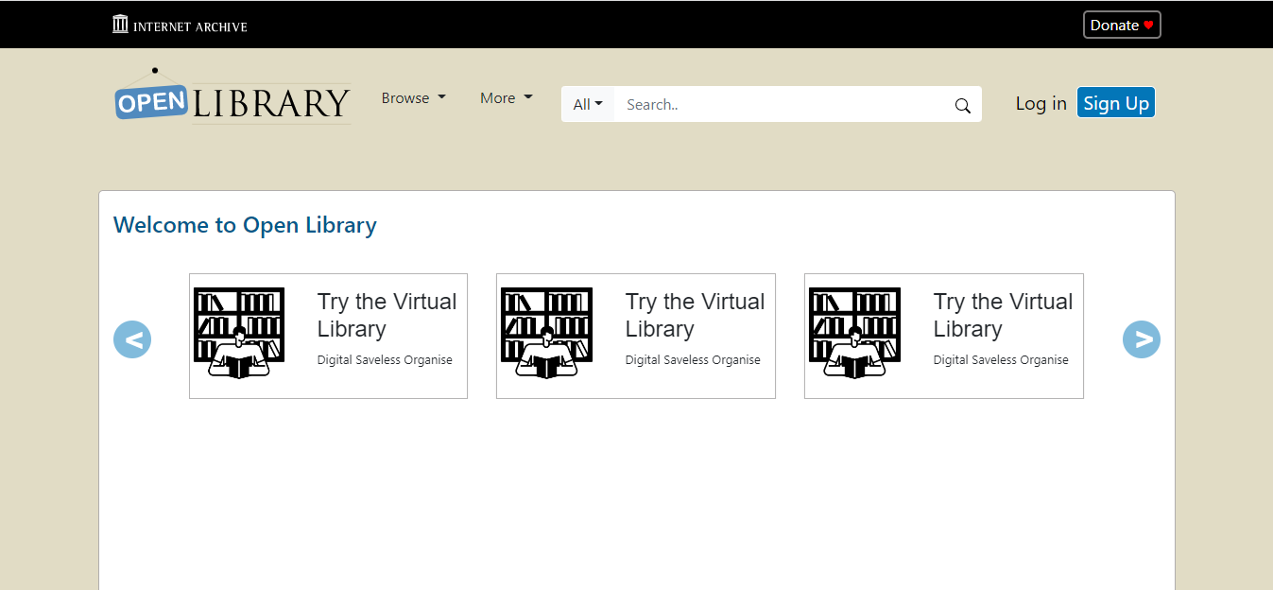This screenshot has width=1273, height=590.
Task: Click the Donate button
Action: point(1122,25)
